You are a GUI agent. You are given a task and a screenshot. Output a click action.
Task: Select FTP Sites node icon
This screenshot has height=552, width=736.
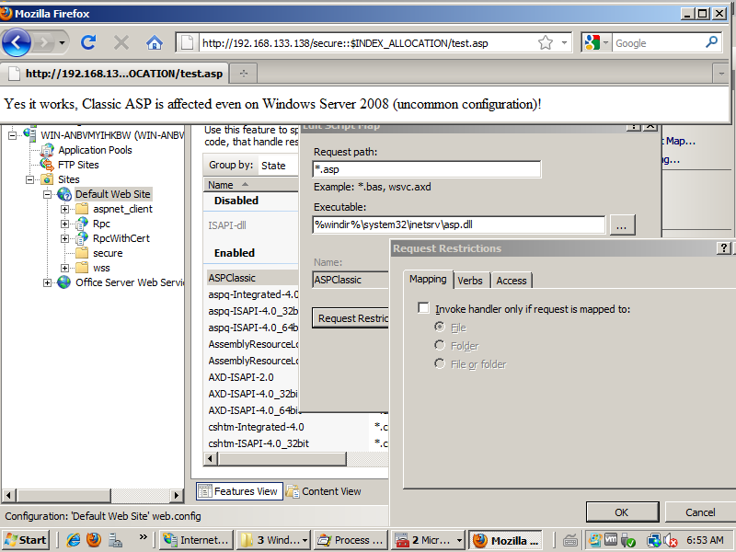coord(48,165)
